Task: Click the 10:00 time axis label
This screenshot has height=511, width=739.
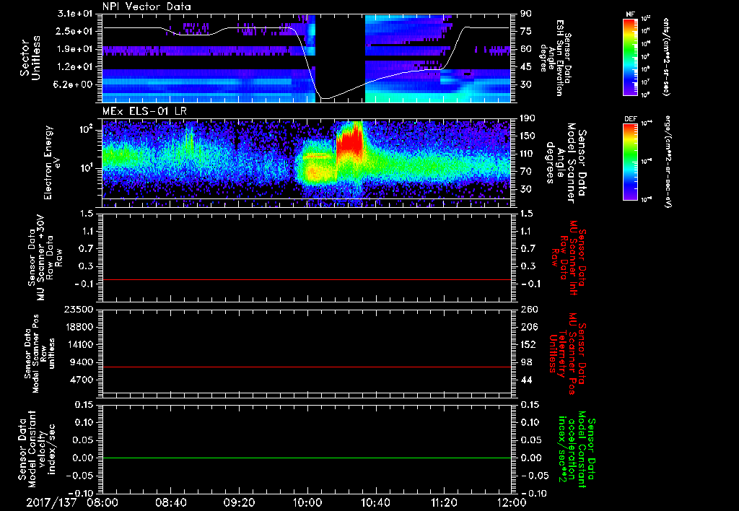Action: pos(307,502)
